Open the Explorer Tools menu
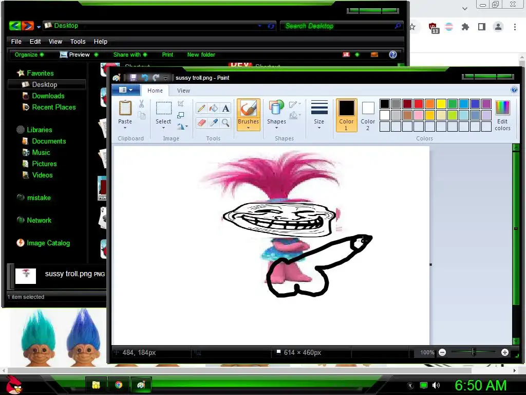 point(78,41)
